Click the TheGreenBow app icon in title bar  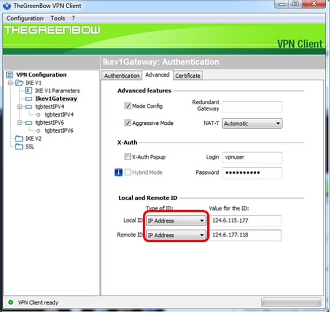(x=7, y=6)
